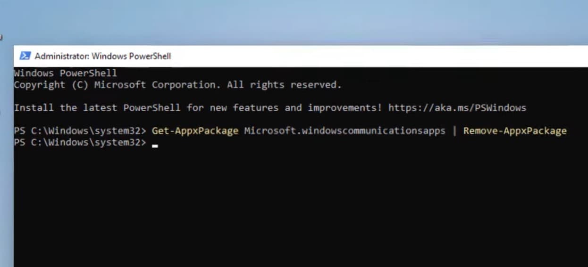Click the https://aka.ms/PSWindows link
The image size is (588, 267).
pos(457,108)
